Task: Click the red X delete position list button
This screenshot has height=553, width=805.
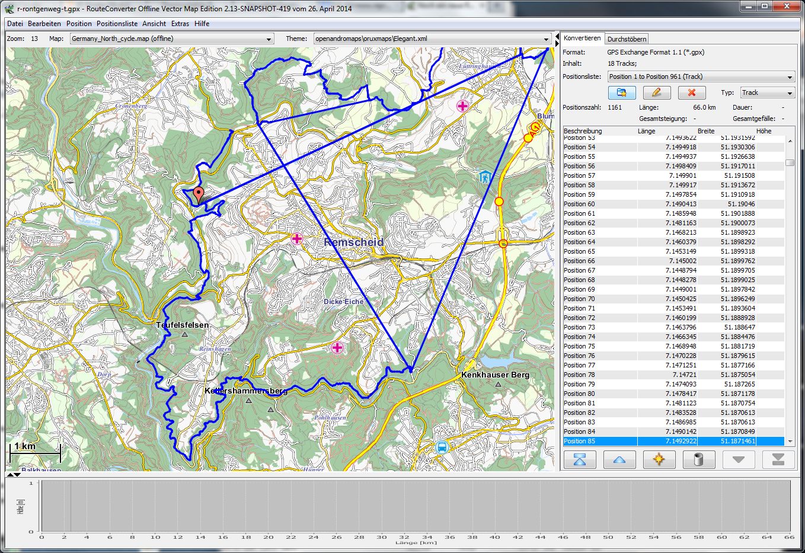Action: pos(691,92)
